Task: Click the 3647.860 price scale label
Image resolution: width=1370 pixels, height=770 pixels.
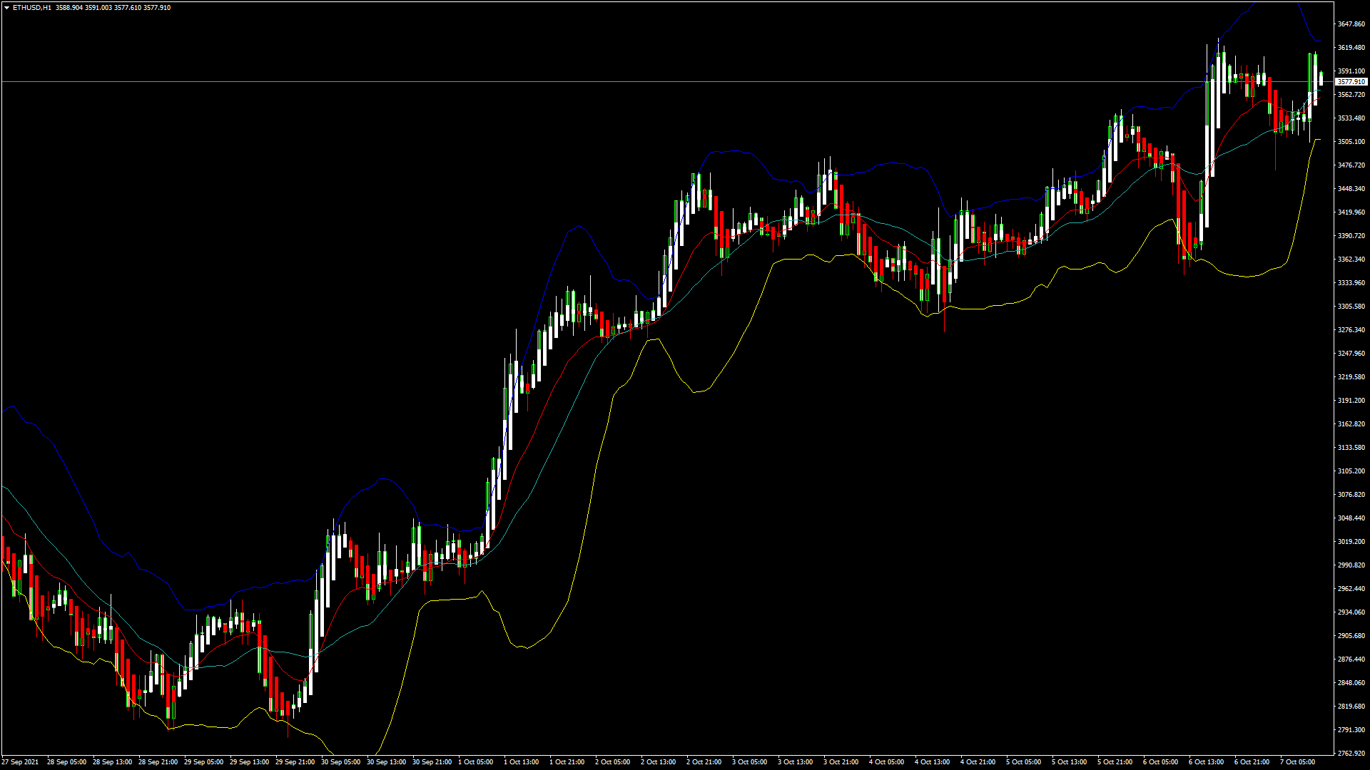Action: tap(1351, 24)
